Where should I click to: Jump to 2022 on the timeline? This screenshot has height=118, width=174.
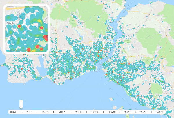pos(143,112)
